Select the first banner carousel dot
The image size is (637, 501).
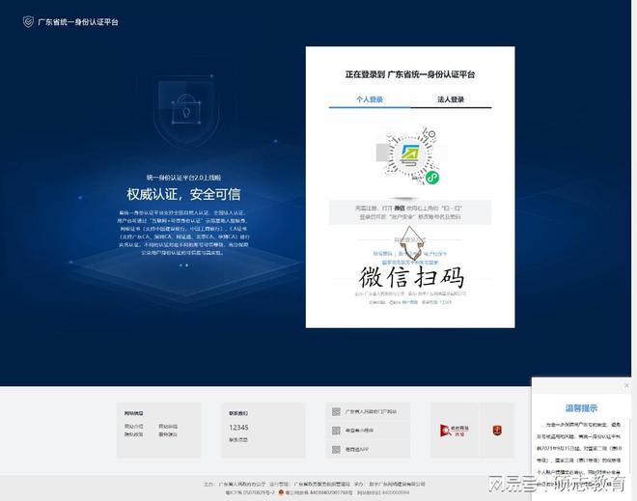(x=180, y=265)
